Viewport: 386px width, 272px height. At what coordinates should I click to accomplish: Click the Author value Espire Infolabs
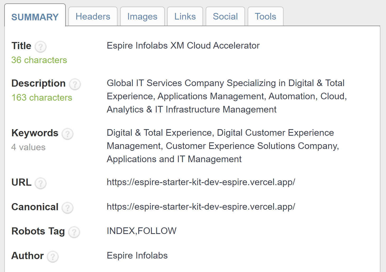point(137,255)
